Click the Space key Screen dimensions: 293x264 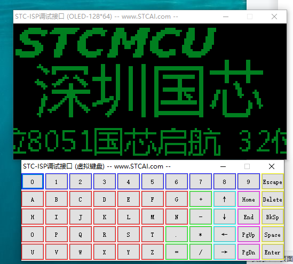click(273, 234)
